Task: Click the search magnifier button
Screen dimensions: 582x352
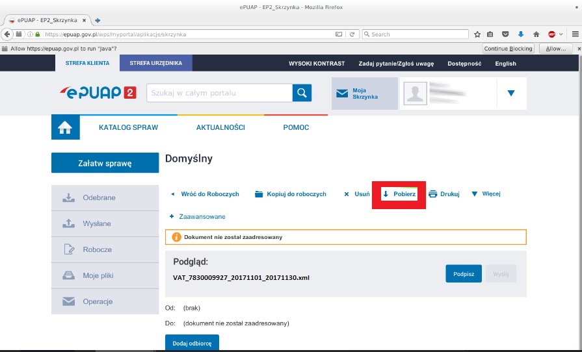Action: tap(302, 93)
